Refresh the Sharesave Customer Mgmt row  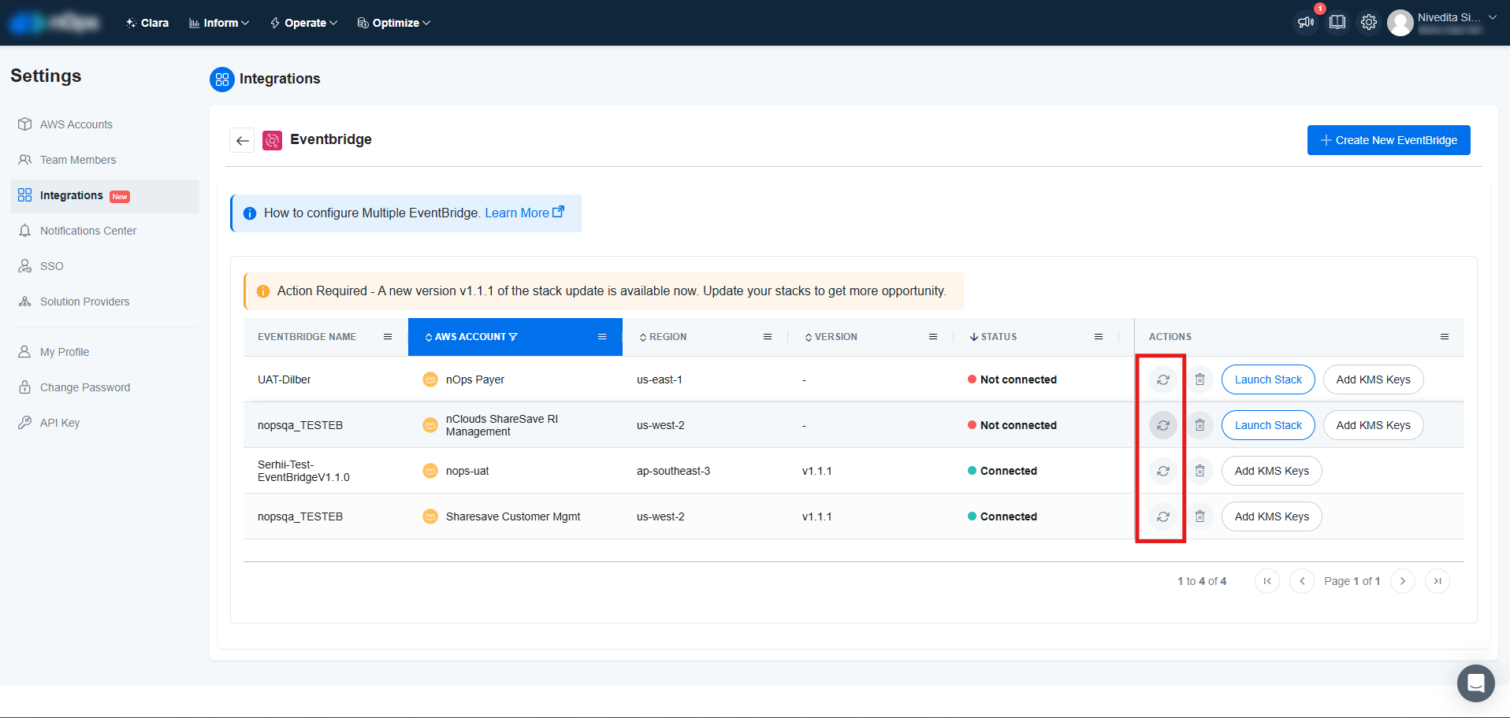click(x=1162, y=516)
